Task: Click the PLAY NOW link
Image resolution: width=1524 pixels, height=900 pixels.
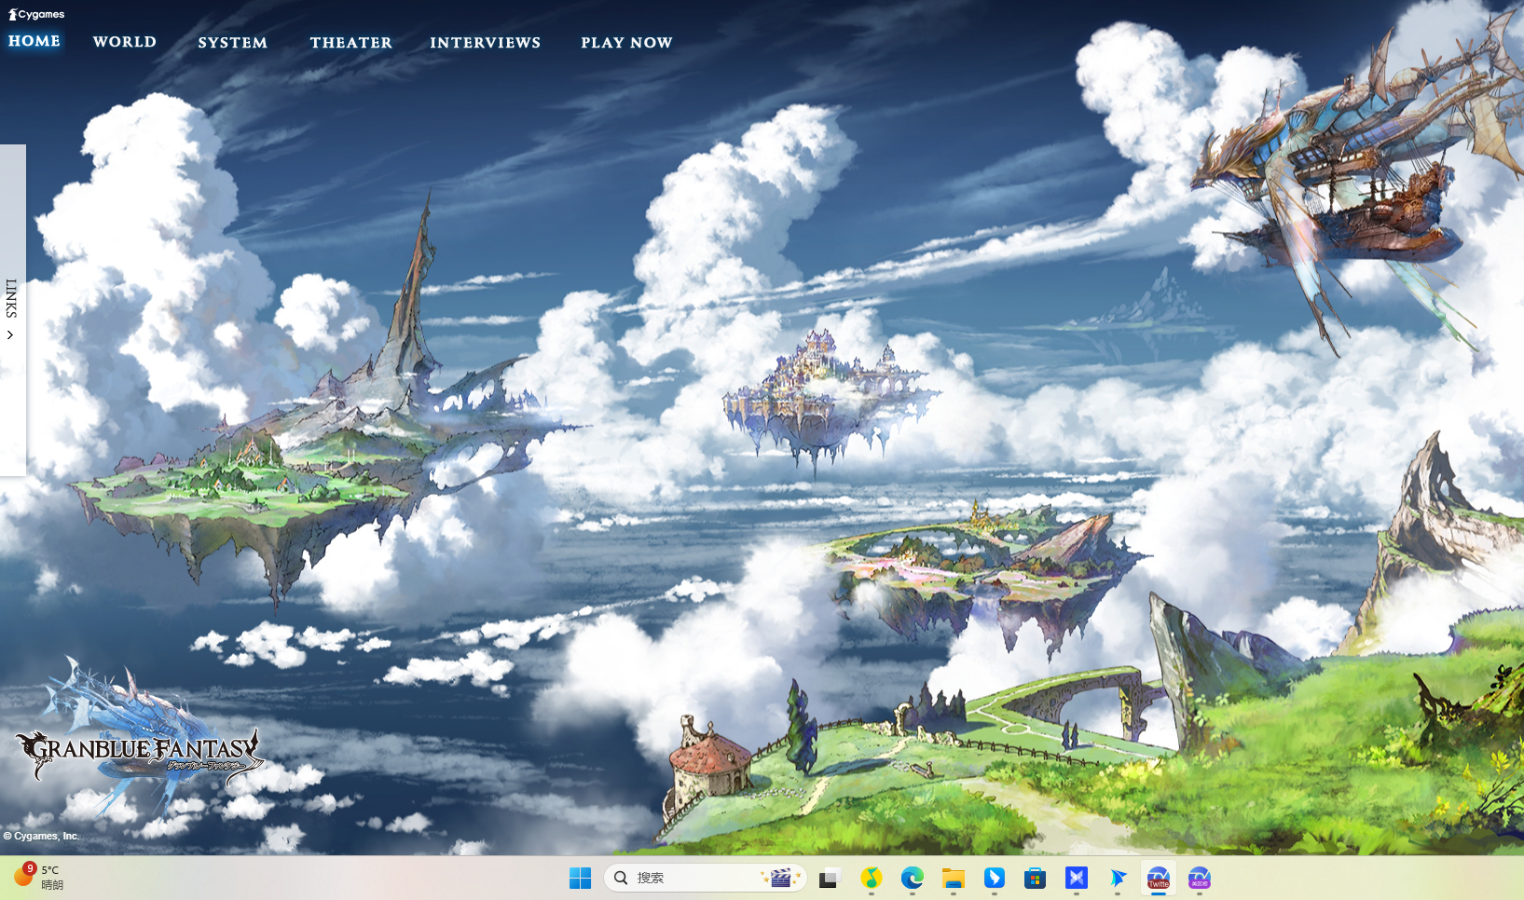Action: 626,43
